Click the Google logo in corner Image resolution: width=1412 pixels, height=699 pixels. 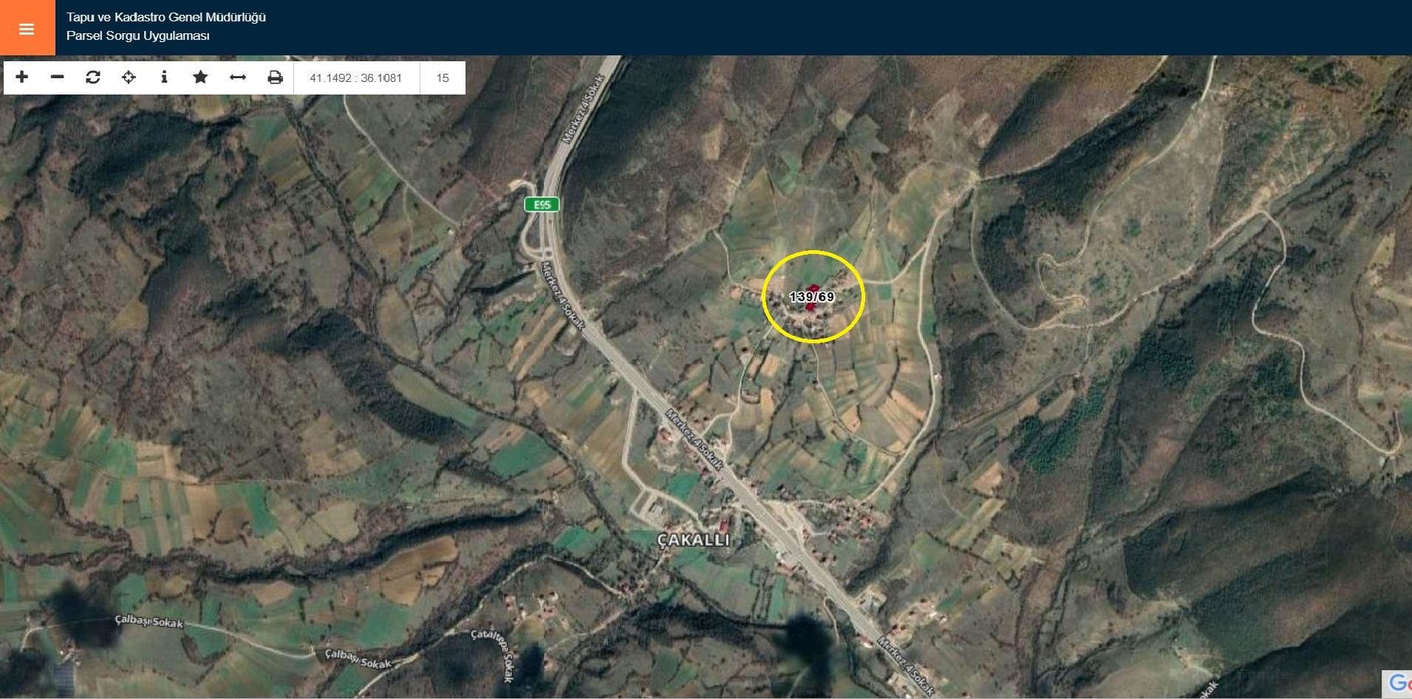(1399, 683)
